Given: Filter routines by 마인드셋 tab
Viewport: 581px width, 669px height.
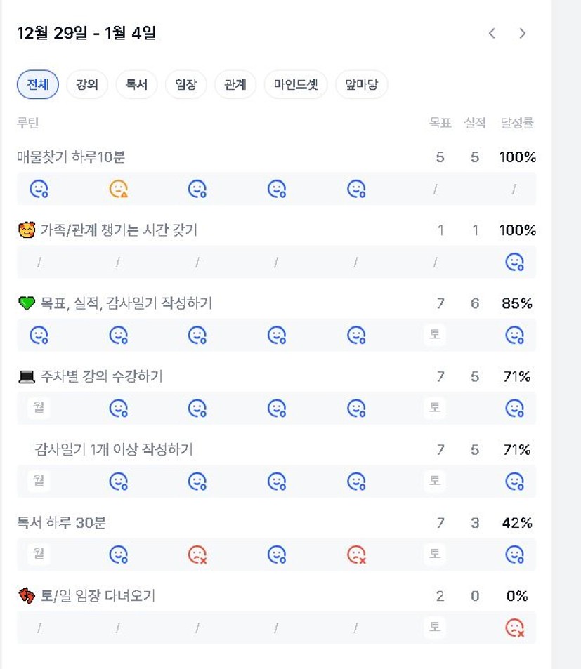Looking at the screenshot, I should pos(296,85).
